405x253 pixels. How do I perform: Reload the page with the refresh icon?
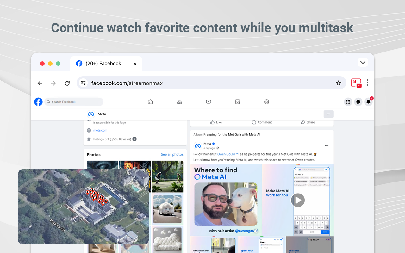coord(67,83)
